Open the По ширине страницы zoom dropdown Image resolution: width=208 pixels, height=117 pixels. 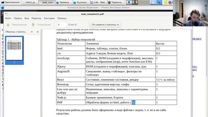105,25
